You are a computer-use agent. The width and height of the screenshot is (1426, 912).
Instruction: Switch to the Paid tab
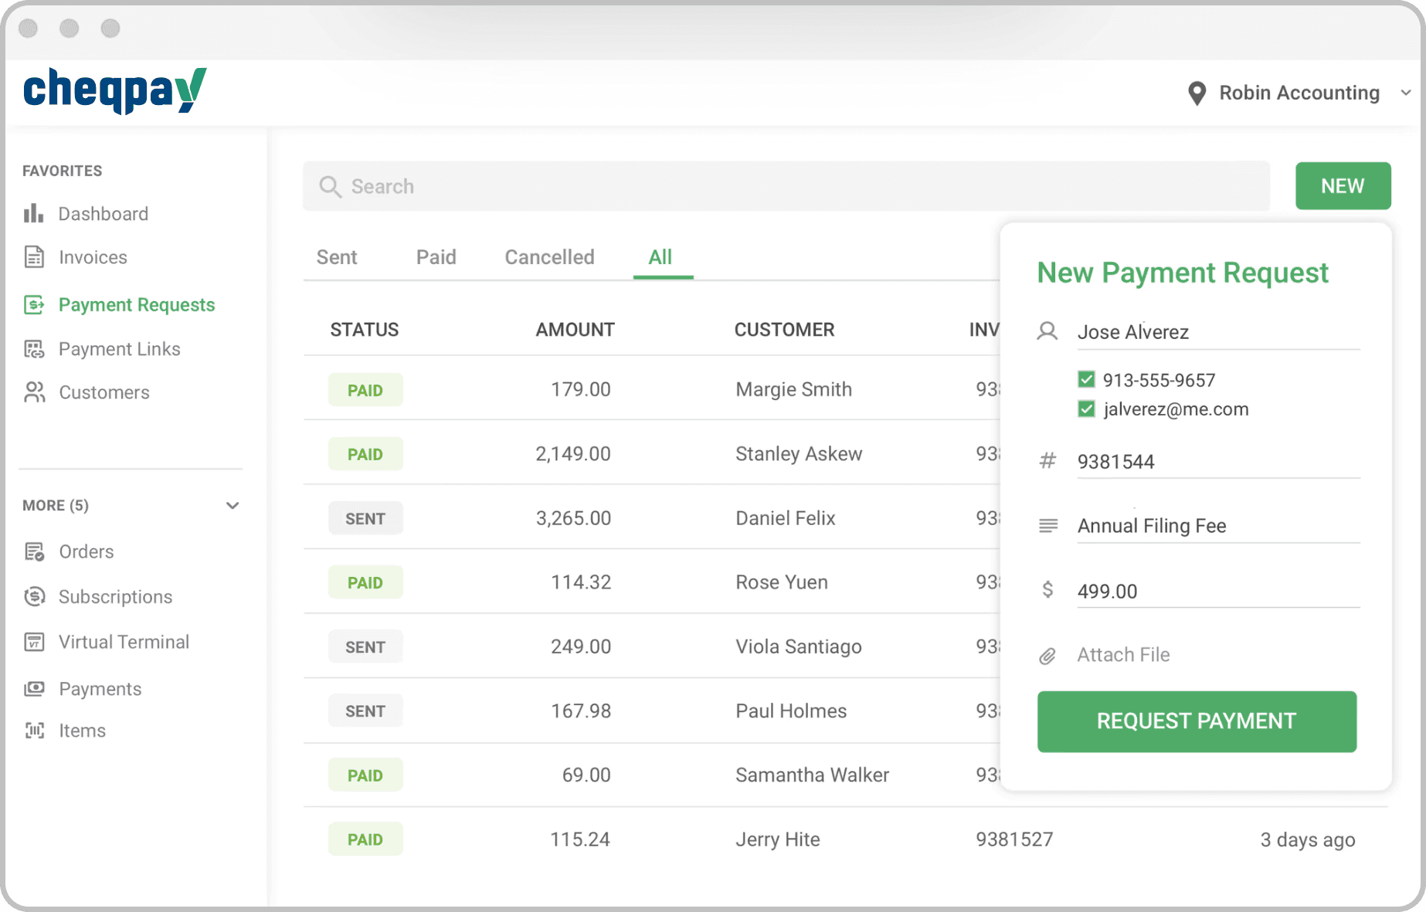tap(436, 257)
